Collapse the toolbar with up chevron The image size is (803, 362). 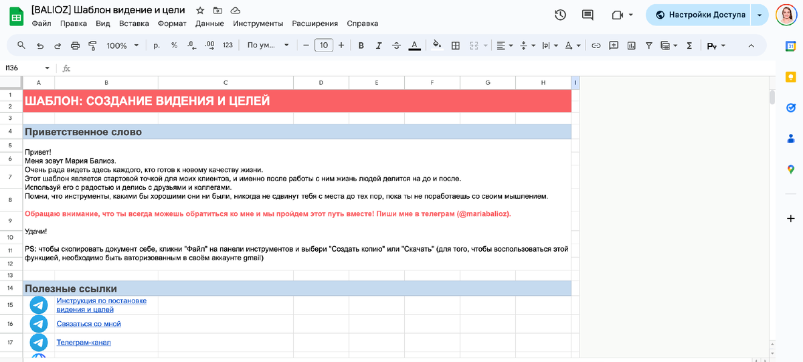(x=751, y=46)
